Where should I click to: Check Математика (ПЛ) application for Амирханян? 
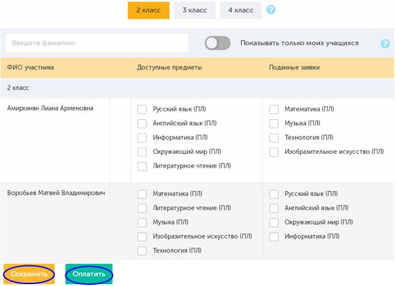274,110
